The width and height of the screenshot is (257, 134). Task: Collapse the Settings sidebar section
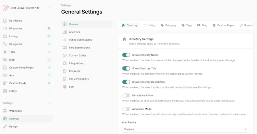49,103
